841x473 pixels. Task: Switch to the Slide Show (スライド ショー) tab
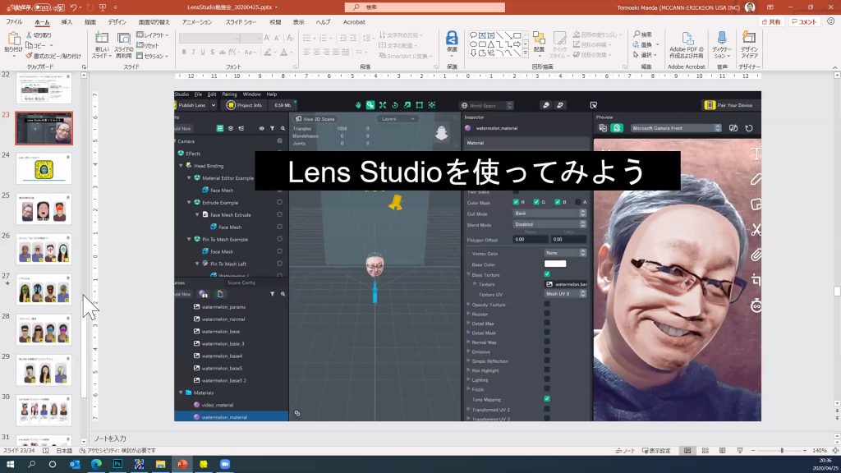tap(241, 22)
